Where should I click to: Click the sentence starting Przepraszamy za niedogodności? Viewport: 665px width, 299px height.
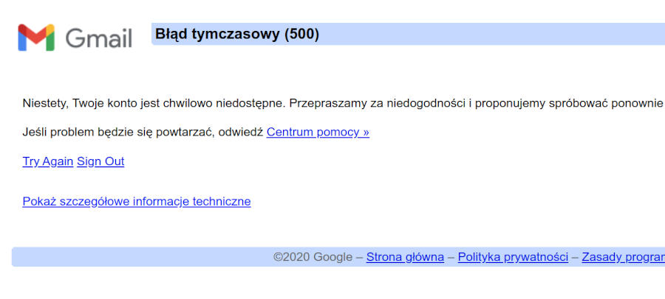click(x=477, y=103)
